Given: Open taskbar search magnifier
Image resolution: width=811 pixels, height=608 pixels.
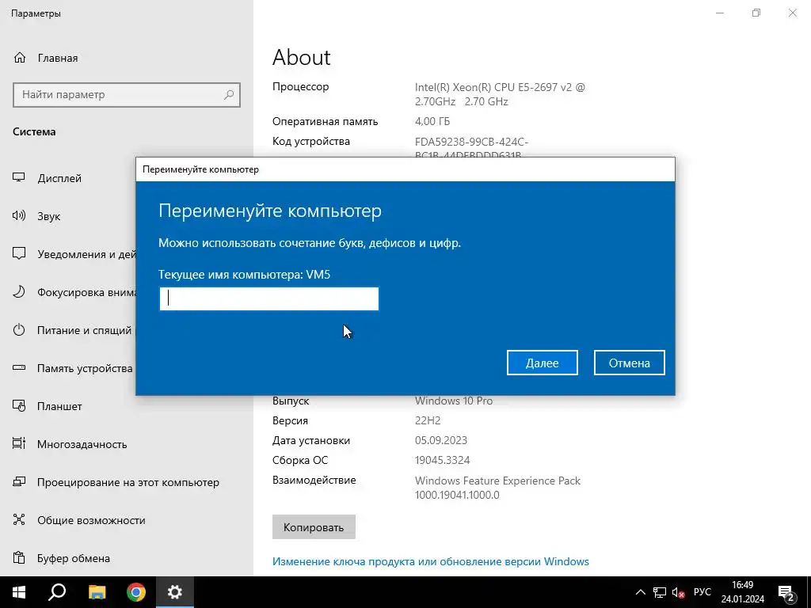Looking at the screenshot, I should pos(57,592).
